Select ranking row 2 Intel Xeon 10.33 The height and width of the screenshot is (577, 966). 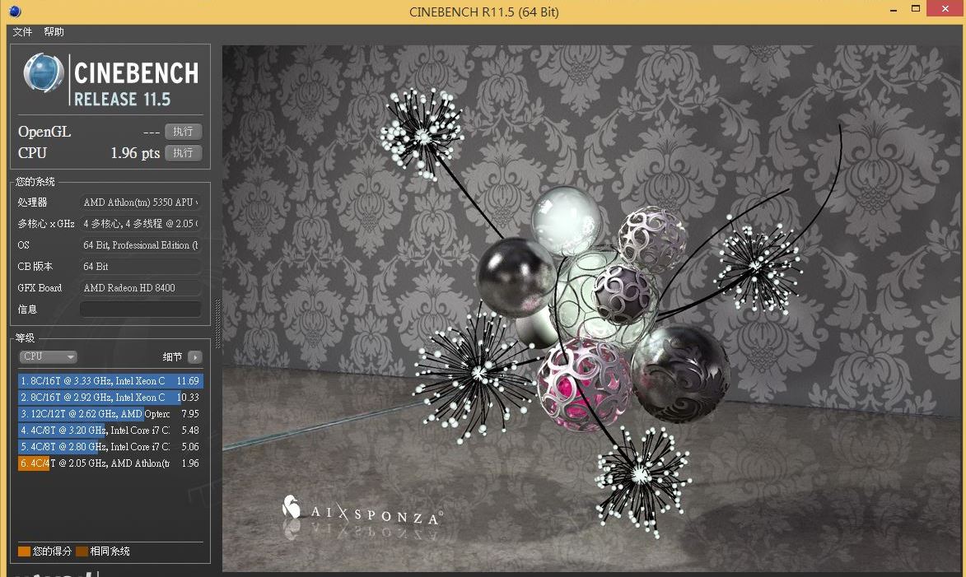point(110,398)
